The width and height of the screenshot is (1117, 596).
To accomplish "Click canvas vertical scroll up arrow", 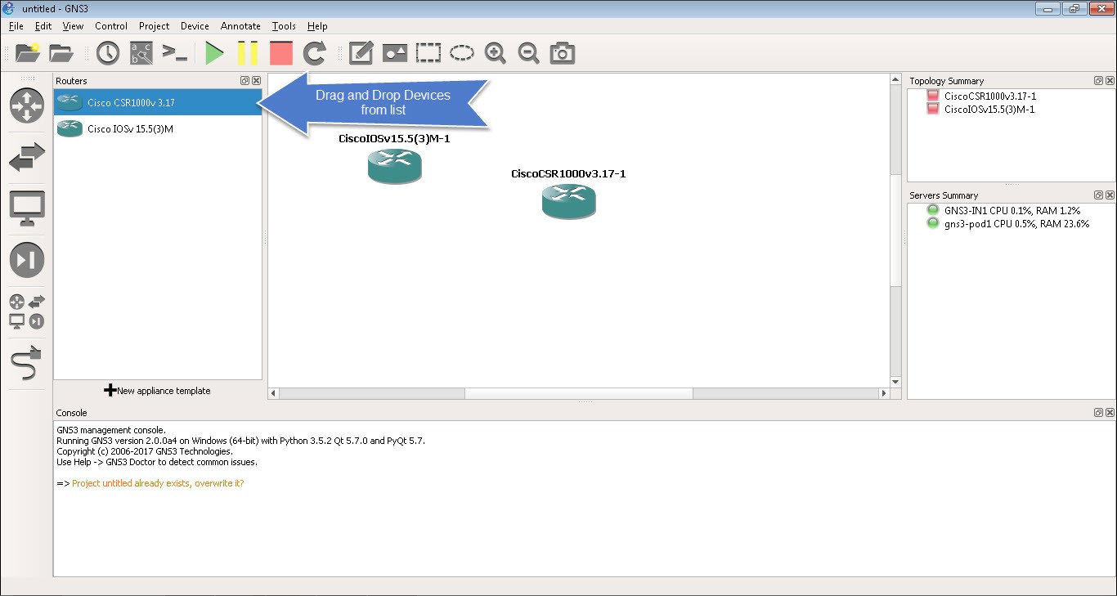I will pos(895,80).
